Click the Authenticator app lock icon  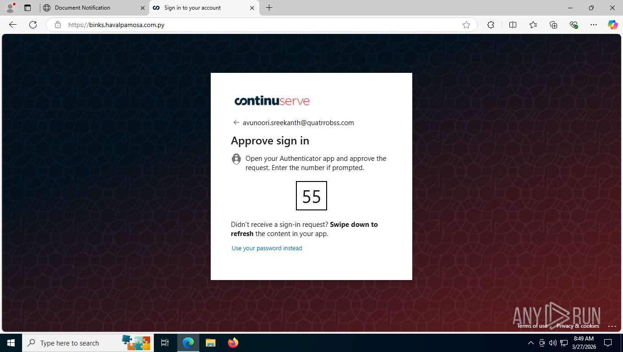pos(236,159)
